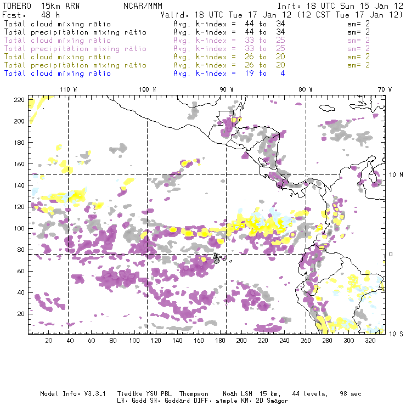Click black 'Total cloud mixing ratio' legend entry
This screenshot has height=406, width=406.
point(58,24)
